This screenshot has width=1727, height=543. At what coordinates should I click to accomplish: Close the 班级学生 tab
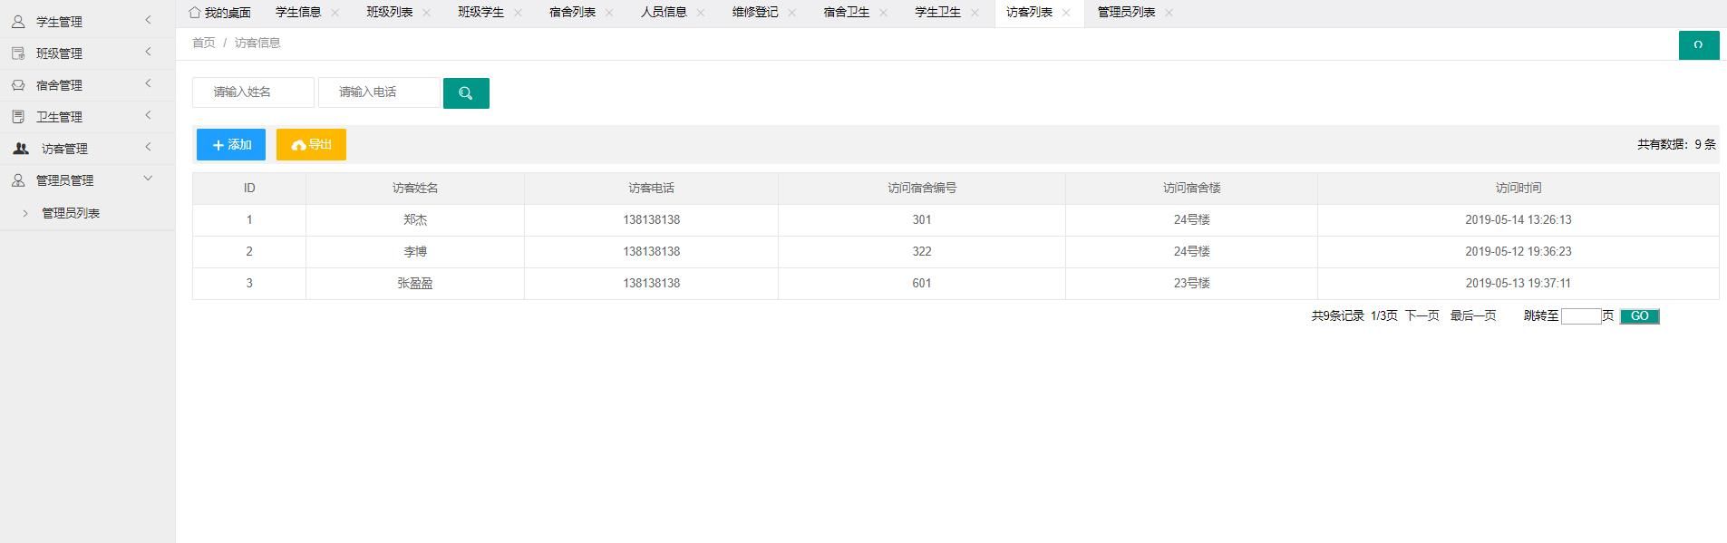point(518,13)
